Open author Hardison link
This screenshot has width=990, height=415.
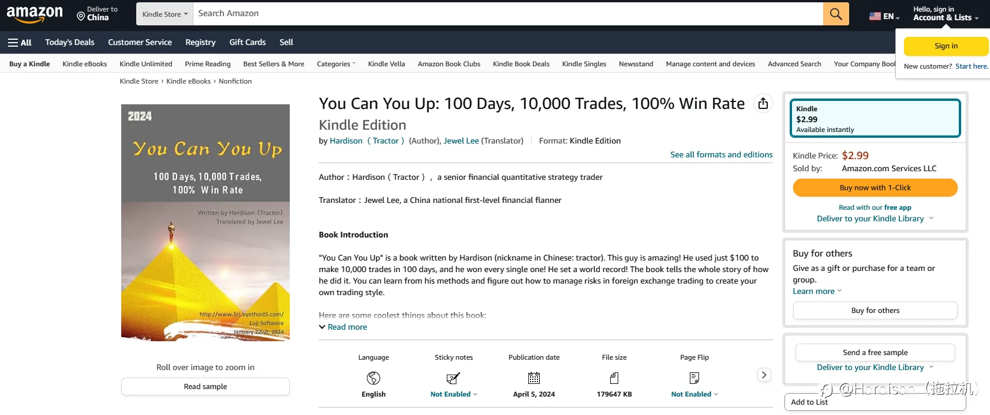coord(346,141)
